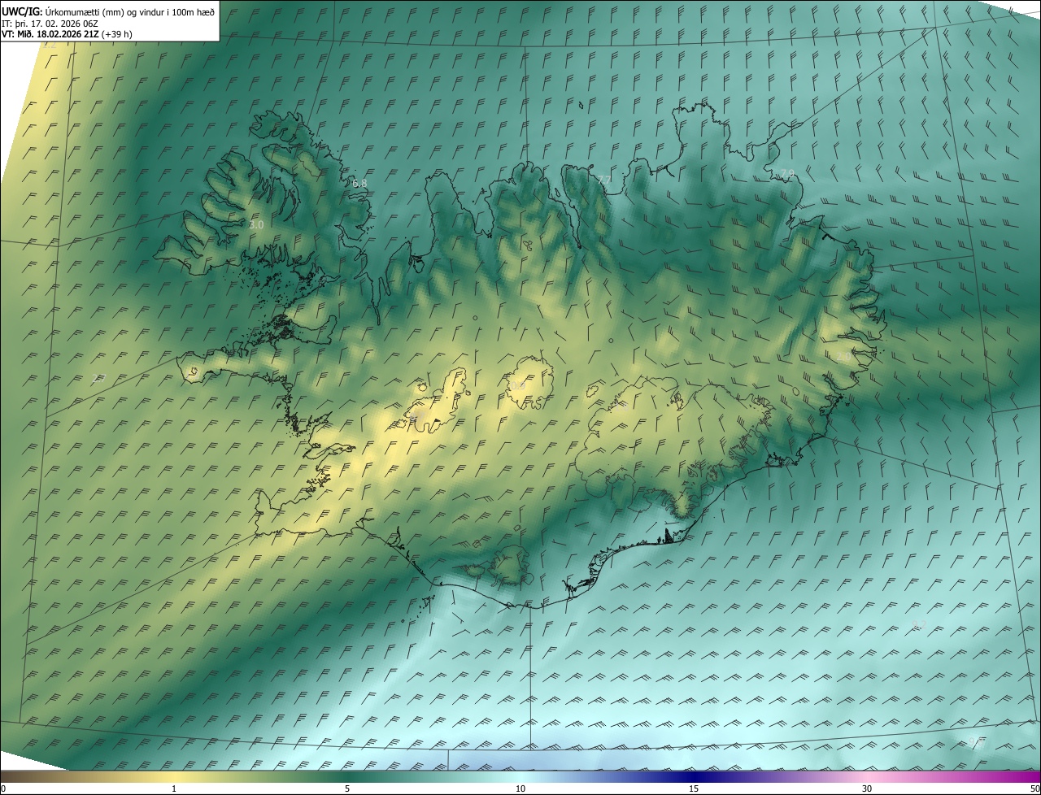
Task: Click the '2.0' value label near the east coast
Action: click(843, 358)
